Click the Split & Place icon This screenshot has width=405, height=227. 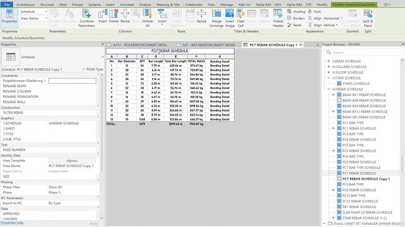pyautogui.click(x=368, y=13)
